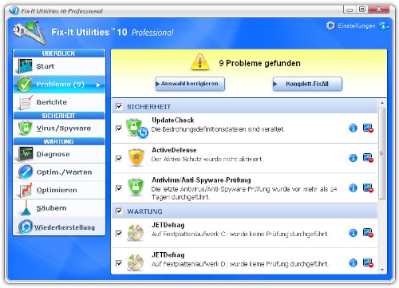The height and width of the screenshot is (288, 399).
Task: Click the Optim./Warten wrench icon
Action: pos(26,172)
